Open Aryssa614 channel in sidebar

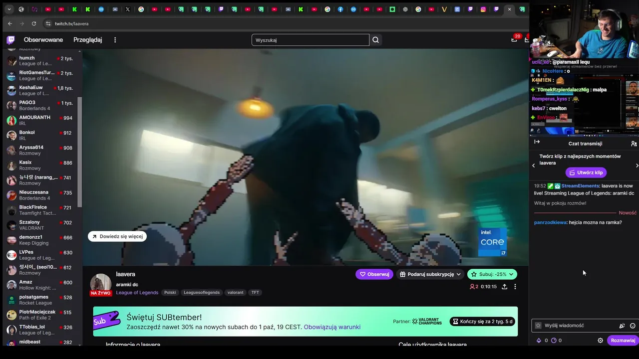click(x=40, y=151)
